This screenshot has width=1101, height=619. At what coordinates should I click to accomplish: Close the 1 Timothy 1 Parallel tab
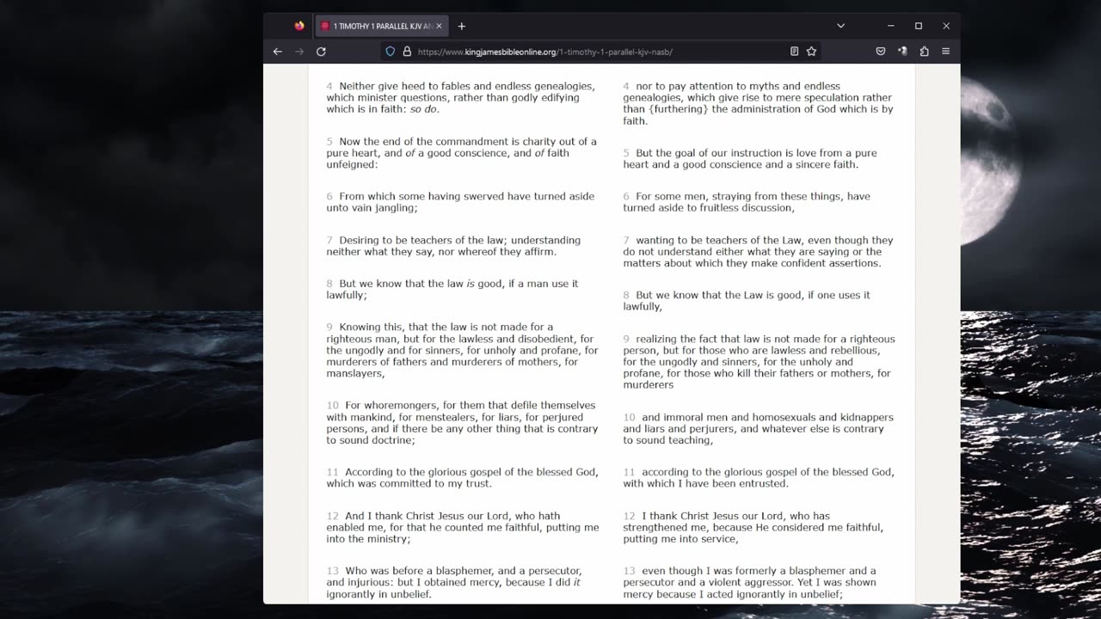(439, 26)
